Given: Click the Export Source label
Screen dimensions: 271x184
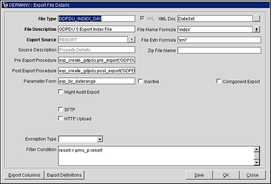Looking at the screenshot, I should [42, 39].
